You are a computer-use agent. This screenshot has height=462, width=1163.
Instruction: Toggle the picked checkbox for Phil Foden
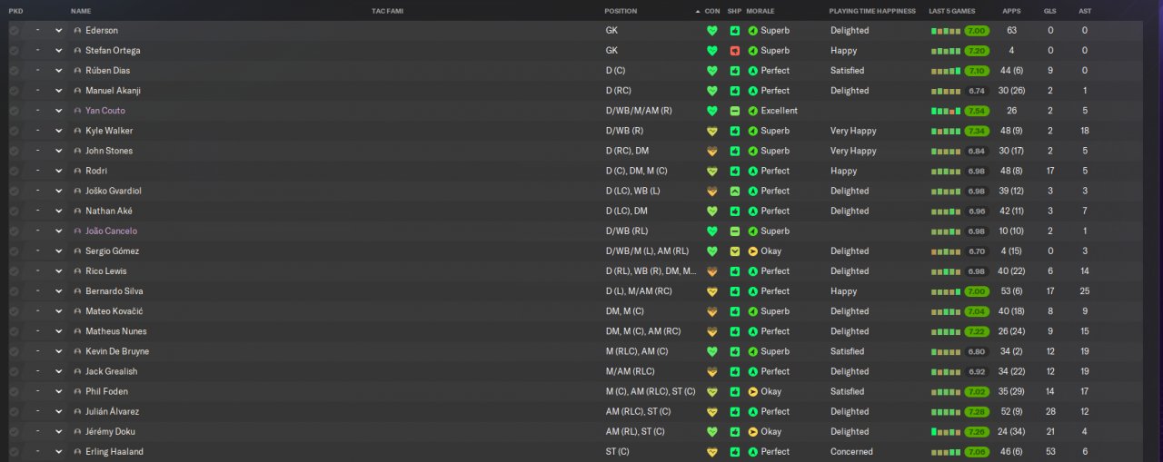(x=14, y=391)
